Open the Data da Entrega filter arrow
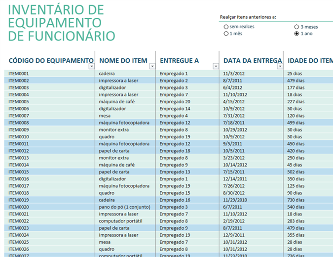 [280, 66]
